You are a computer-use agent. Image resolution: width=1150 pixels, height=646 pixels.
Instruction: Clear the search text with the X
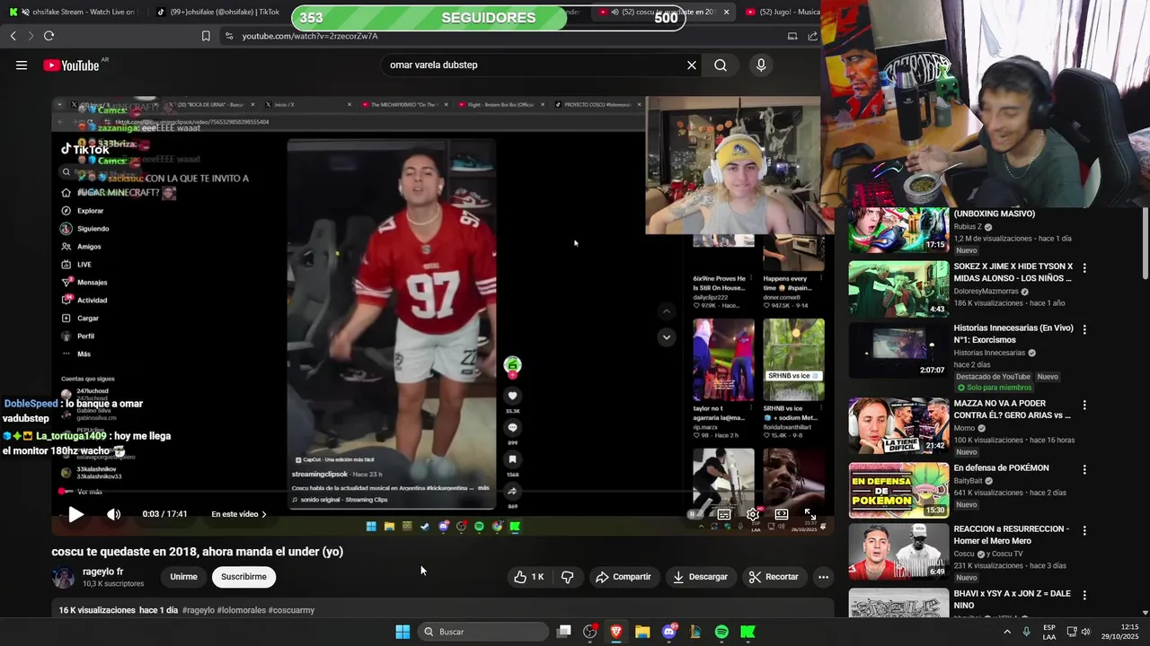point(692,65)
